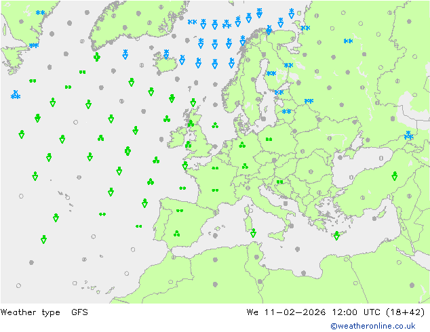Click the blue snow-triangle symbol at far-left Atlantic

pos(16,94)
